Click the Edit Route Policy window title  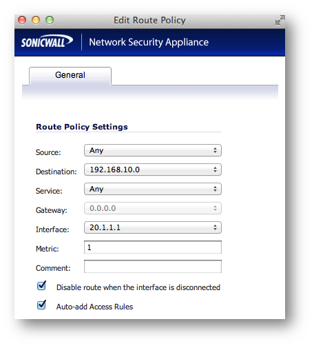[x=149, y=20]
